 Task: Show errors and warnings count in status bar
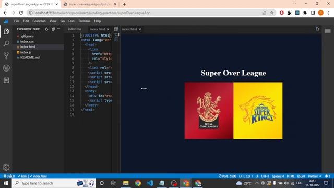(x=9, y=176)
